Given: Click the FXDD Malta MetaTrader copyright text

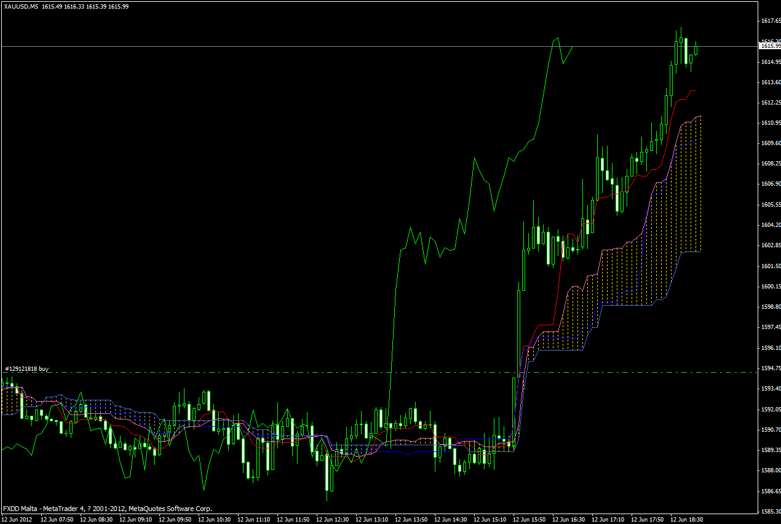Looking at the screenshot, I should point(108,509).
